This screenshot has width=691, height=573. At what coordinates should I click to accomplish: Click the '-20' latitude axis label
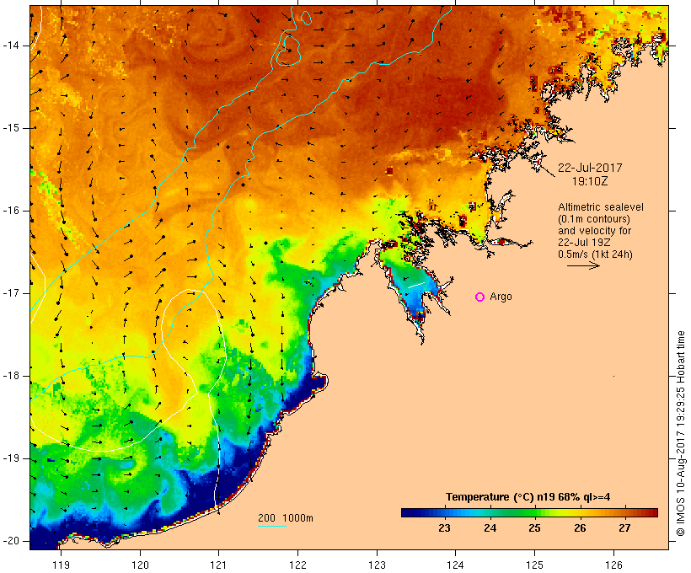12,541
